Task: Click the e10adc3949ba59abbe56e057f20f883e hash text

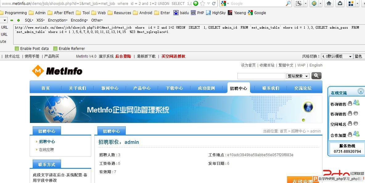Action: tap(260, 155)
